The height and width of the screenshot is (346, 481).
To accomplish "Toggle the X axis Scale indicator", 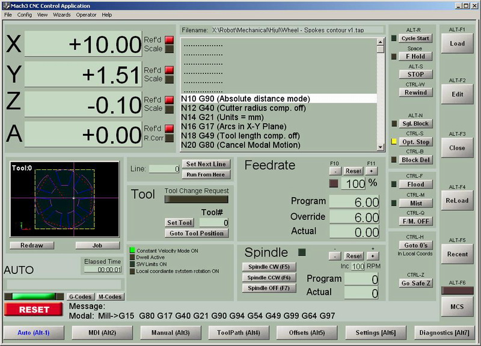I will pos(170,49).
